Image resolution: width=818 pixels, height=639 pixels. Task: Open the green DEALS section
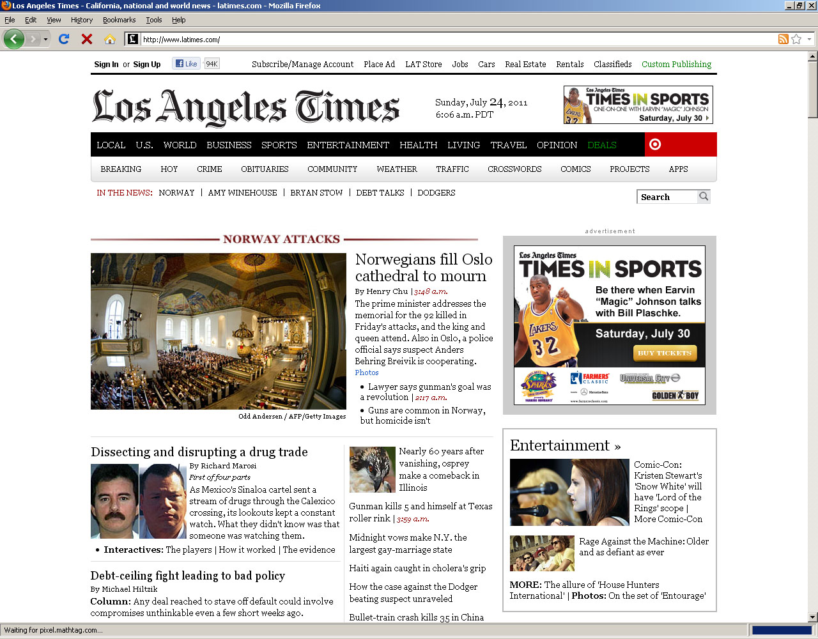coord(602,145)
